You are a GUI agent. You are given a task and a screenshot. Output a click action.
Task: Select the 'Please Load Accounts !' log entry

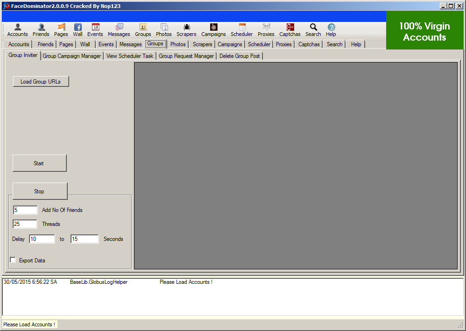[x=186, y=282]
